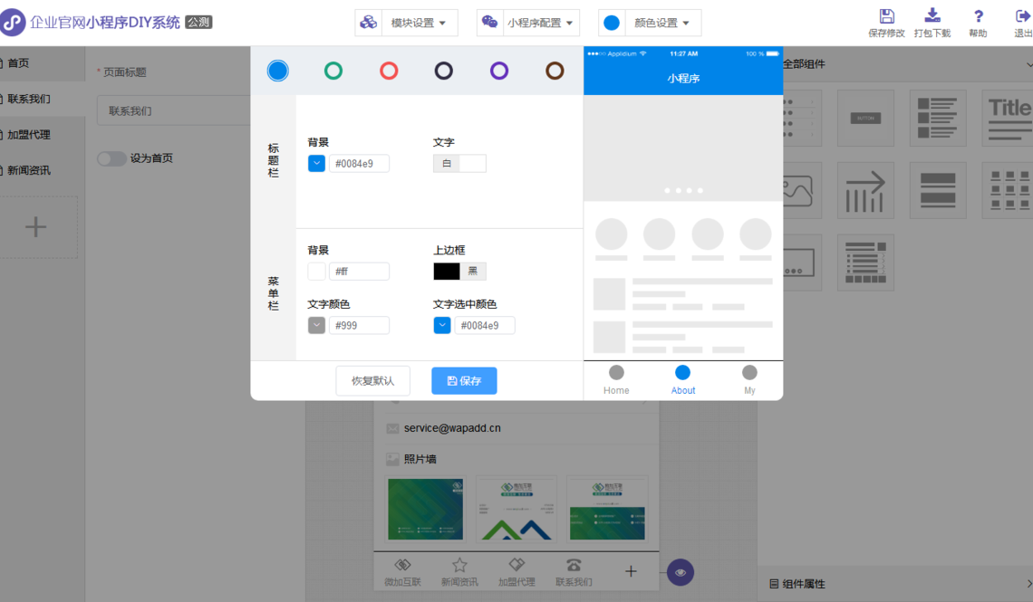Click the Title text component icon
This screenshot has width=1033, height=602.
[x=1009, y=118]
